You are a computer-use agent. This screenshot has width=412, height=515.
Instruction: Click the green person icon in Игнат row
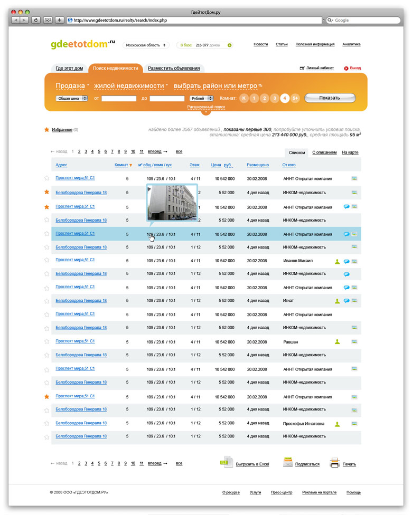(x=338, y=301)
